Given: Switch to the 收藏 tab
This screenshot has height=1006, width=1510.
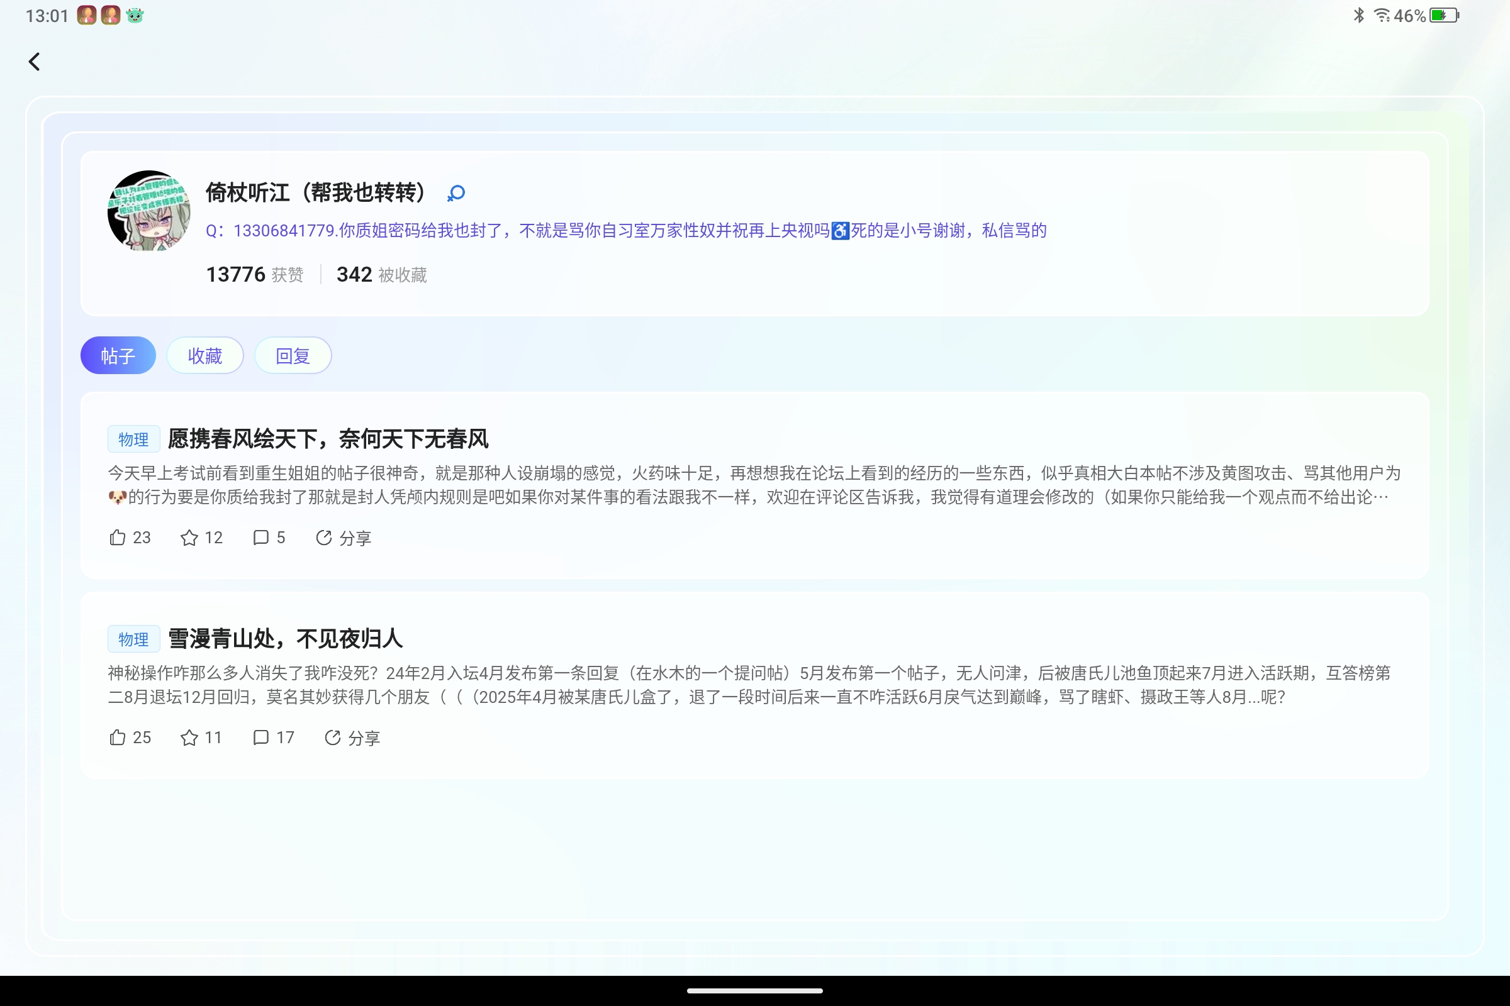Looking at the screenshot, I should (x=205, y=355).
